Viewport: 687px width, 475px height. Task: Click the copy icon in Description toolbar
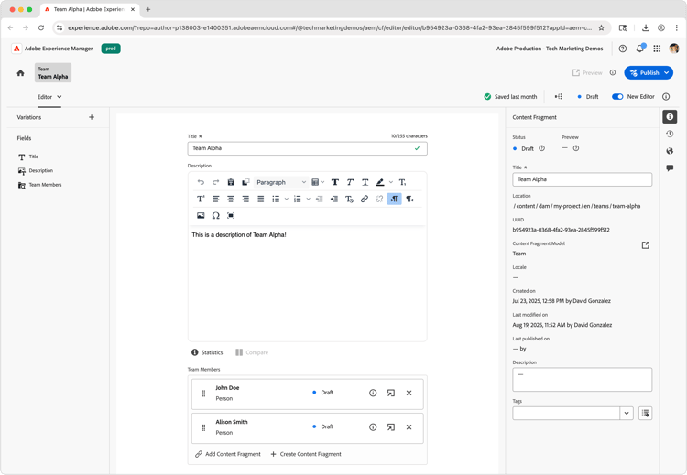pyautogui.click(x=245, y=182)
